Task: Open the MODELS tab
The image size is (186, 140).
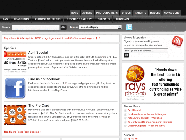Action: tap(155, 13)
